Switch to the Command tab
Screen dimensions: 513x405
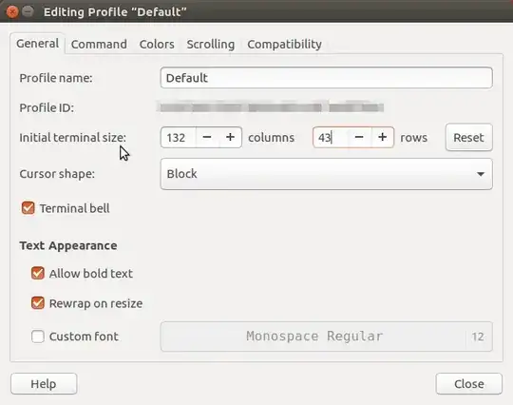(99, 44)
